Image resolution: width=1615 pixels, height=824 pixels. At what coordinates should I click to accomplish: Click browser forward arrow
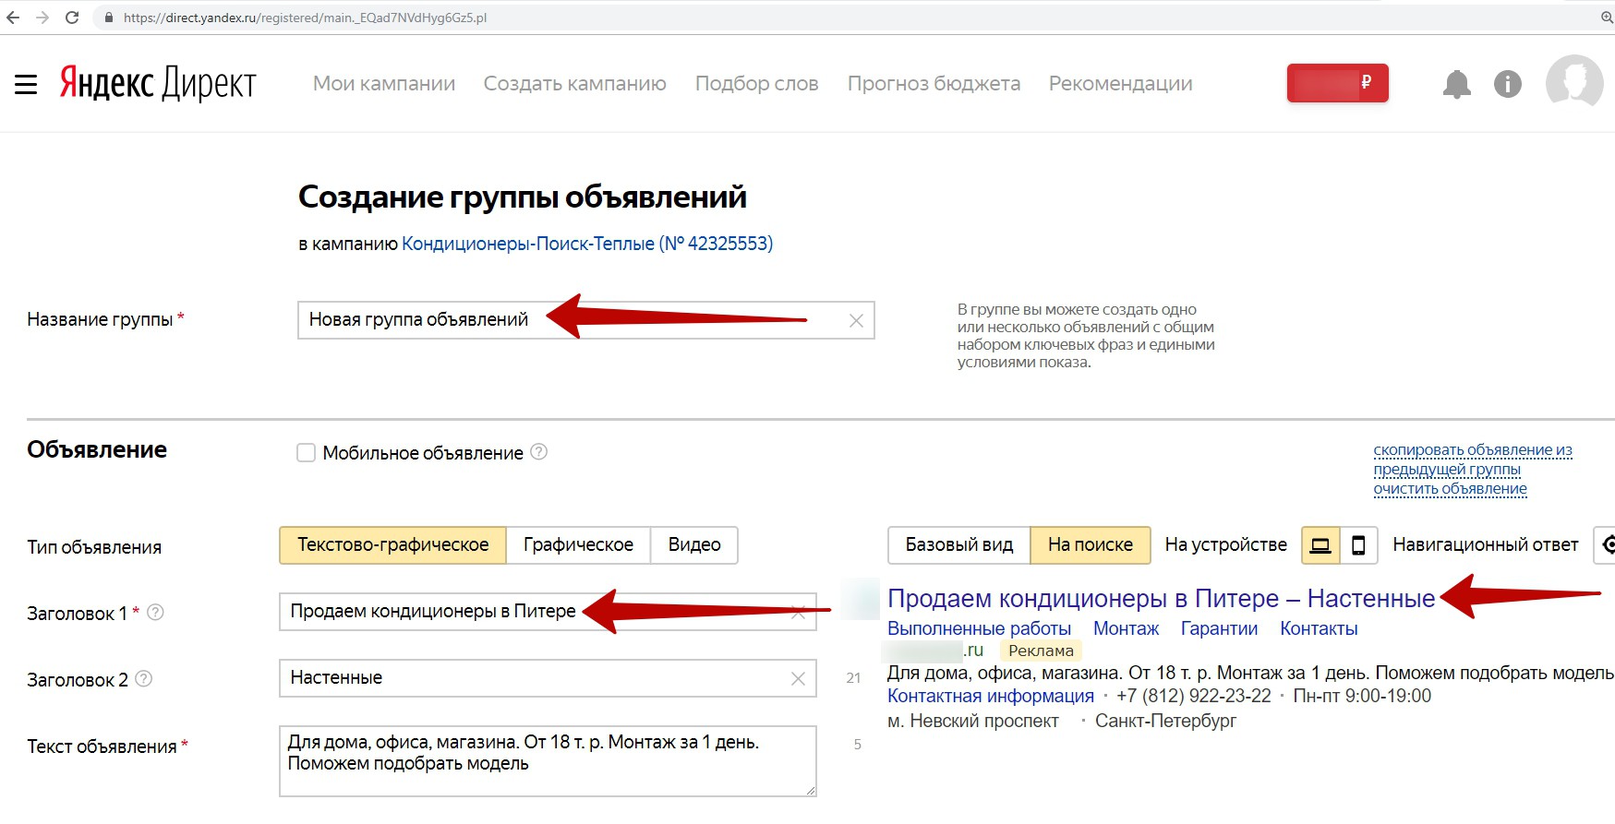pos(42,18)
